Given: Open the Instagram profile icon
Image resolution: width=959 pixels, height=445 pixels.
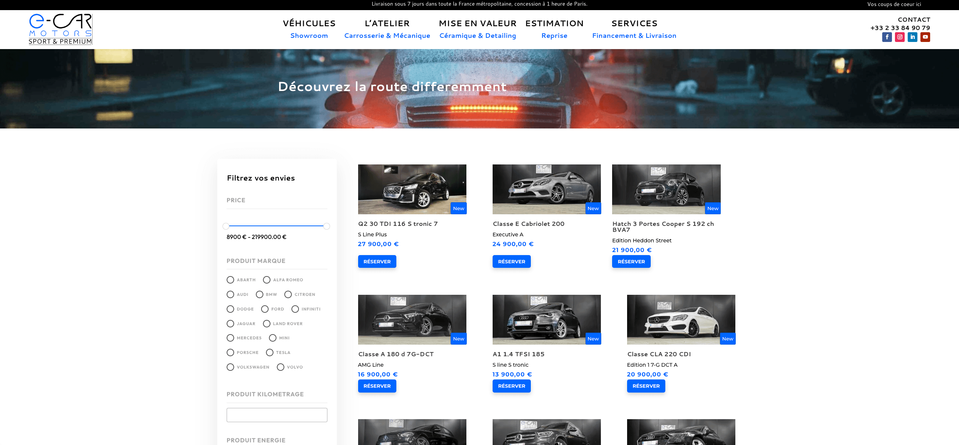Looking at the screenshot, I should click(x=900, y=37).
